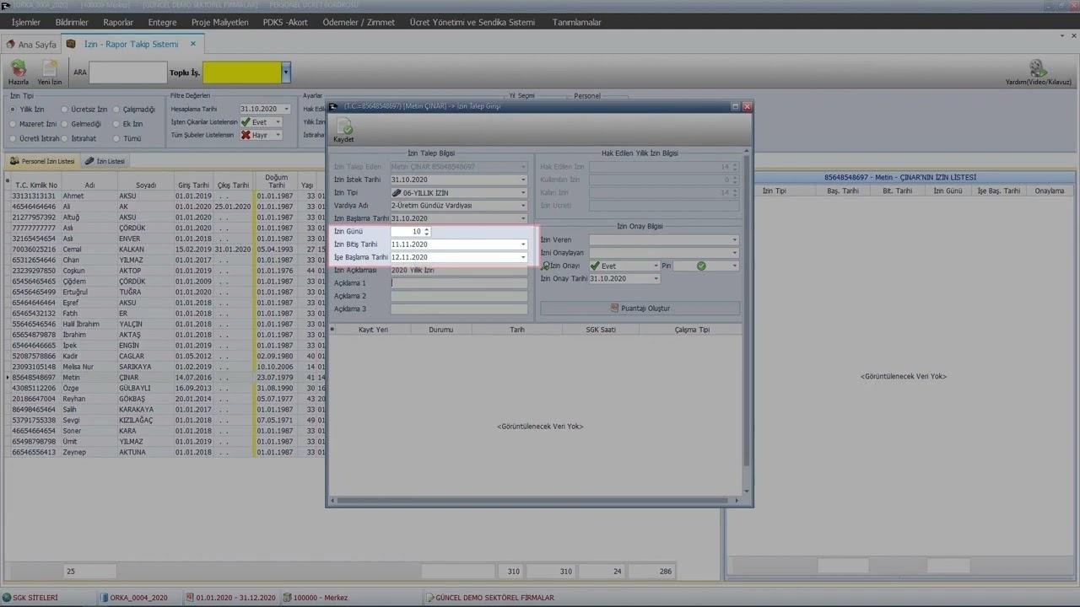
Task: Sort by T.C. Kimlik No column header
Action: pos(36,185)
